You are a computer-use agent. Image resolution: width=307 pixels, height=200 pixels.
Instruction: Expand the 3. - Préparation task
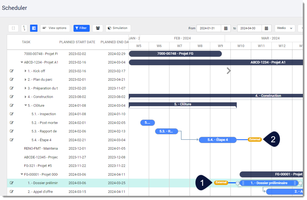[x=25, y=88]
